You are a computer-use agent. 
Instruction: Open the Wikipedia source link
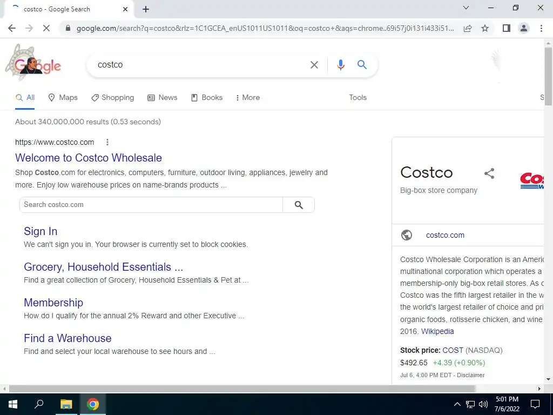pyautogui.click(x=437, y=331)
